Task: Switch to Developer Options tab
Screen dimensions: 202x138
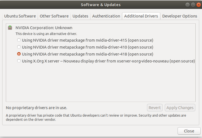Action: [180, 16]
